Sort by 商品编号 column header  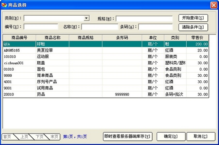pos(19,38)
